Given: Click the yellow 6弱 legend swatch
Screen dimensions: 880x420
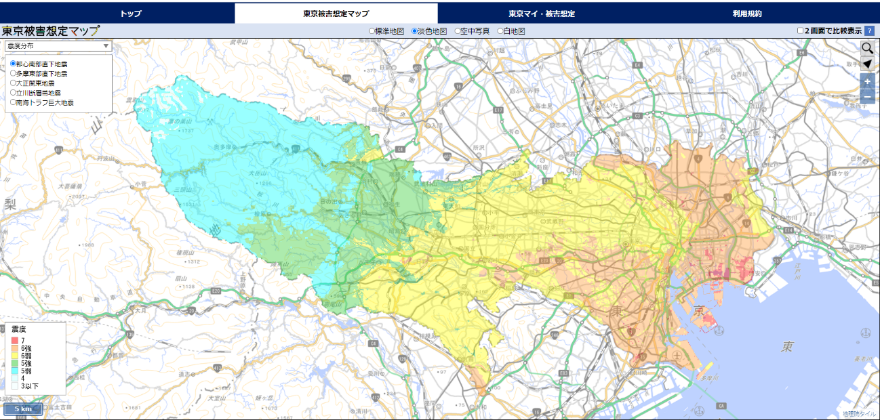Looking at the screenshot, I should pos(14,356).
